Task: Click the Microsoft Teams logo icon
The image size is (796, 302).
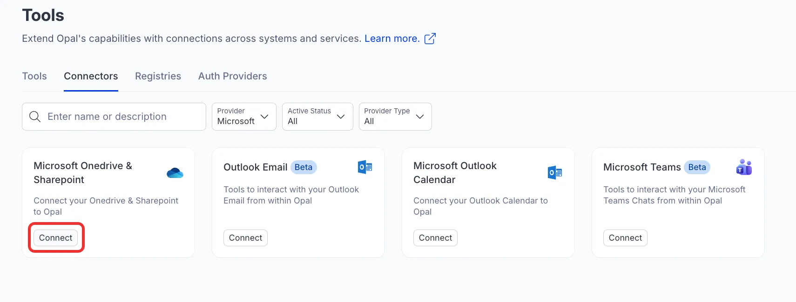Action: click(744, 167)
